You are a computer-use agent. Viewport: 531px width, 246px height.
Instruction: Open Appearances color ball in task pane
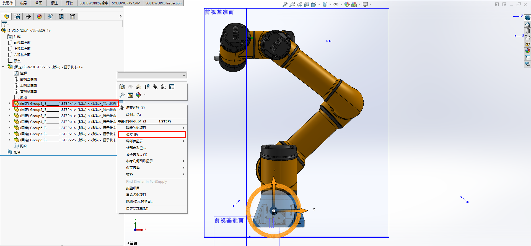(528, 51)
